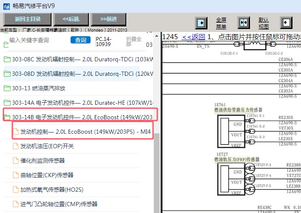Expand the 303-14A 电子发动机控件 folder
The width and height of the screenshot is (301, 213).
(x=78, y=103)
